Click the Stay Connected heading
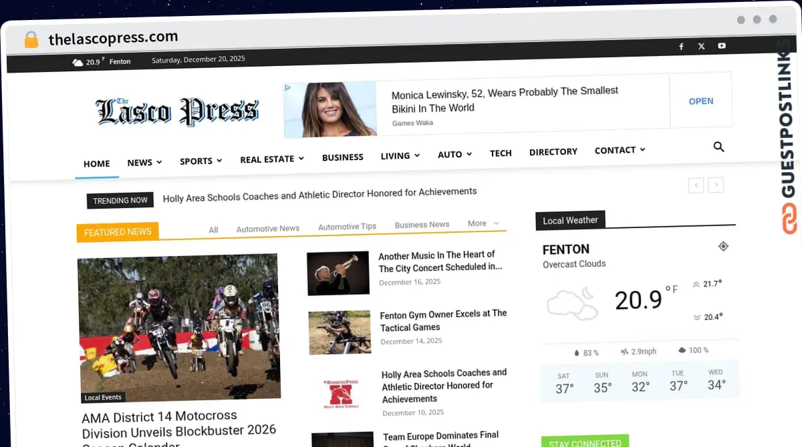802x447 pixels. 585,442
